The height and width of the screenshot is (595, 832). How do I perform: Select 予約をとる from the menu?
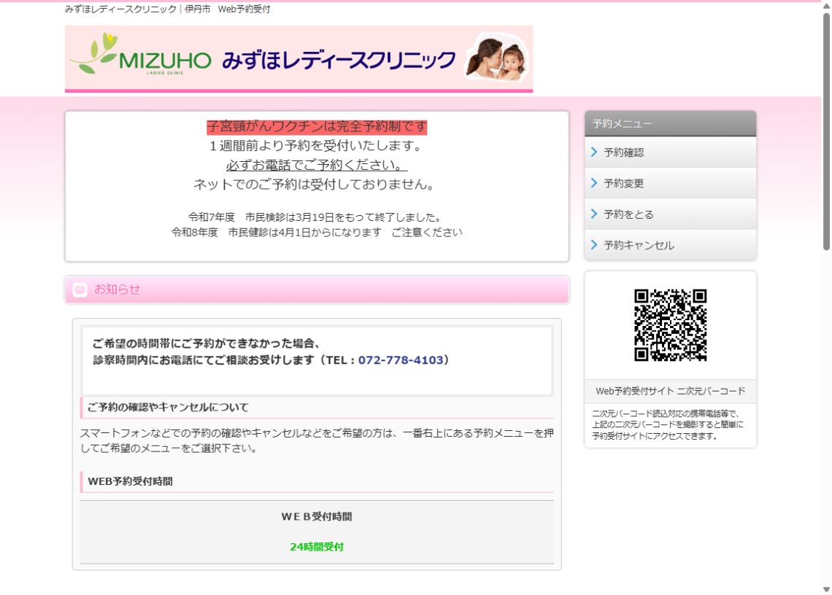(x=670, y=214)
